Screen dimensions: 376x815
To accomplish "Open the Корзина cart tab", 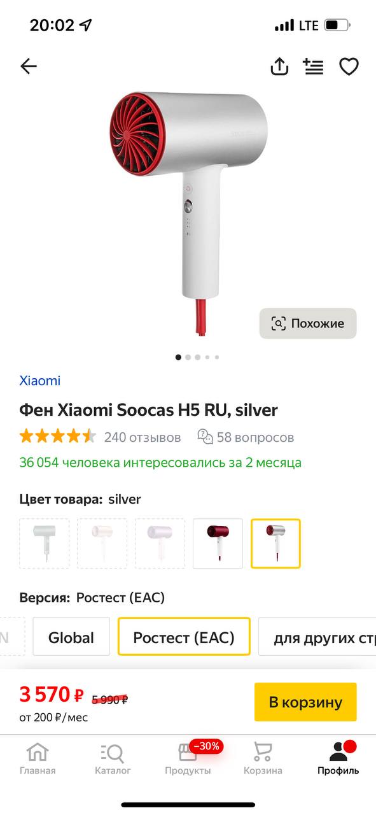I will click(263, 758).
